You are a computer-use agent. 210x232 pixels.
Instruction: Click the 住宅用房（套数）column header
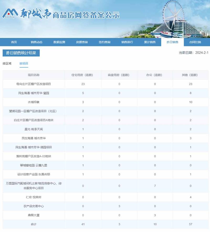click(x=83, y=75)
